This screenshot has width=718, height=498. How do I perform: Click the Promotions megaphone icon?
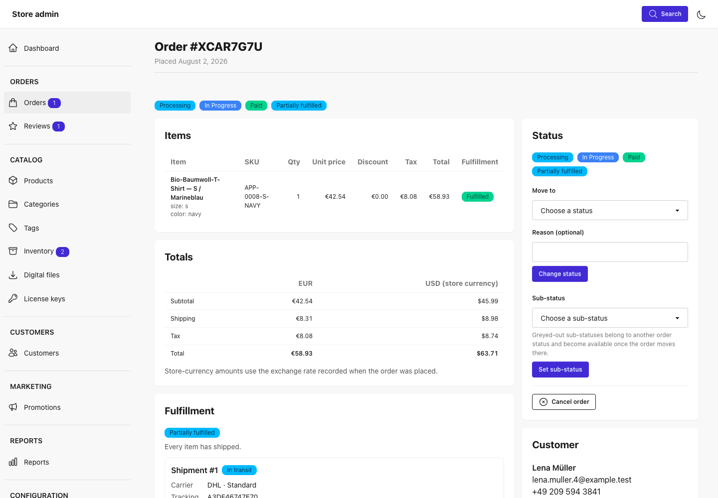pyautogui.click(x=13, y=407)
